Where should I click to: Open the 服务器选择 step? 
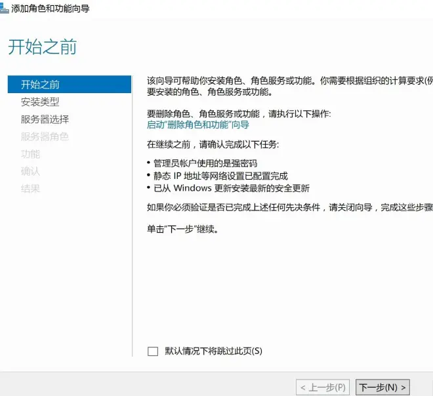pos(45,119)
